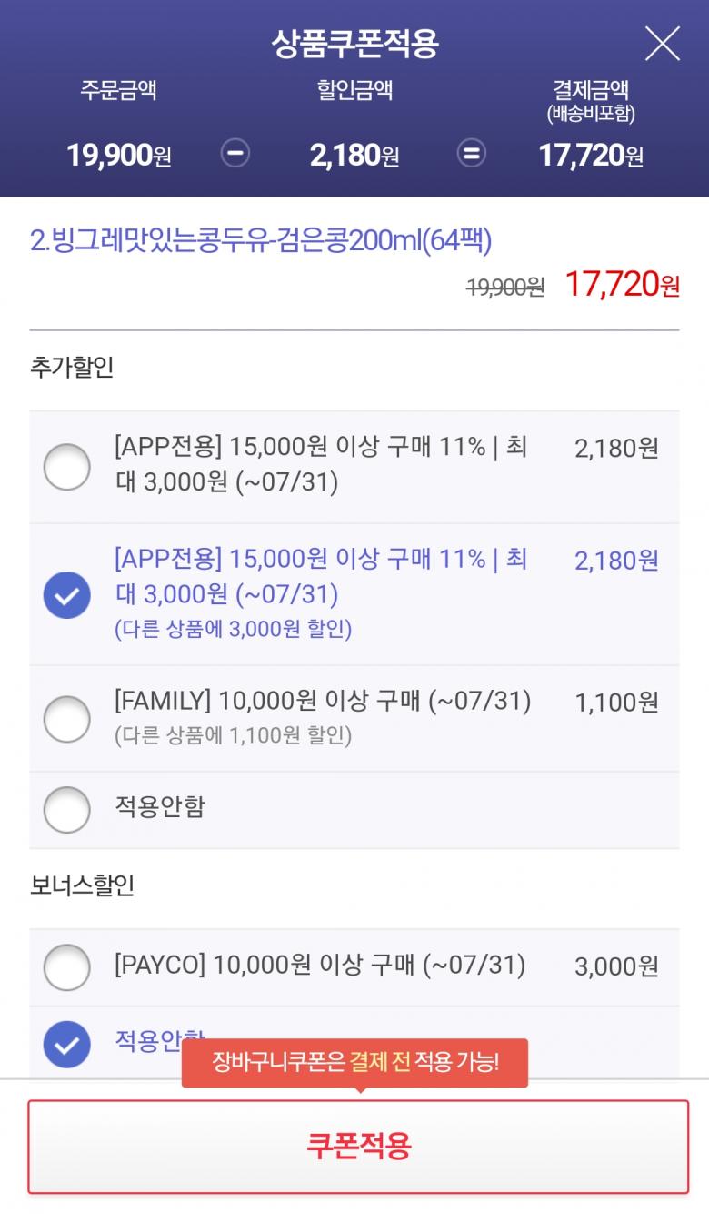Click the equals circle icon in header

(471, 154)
